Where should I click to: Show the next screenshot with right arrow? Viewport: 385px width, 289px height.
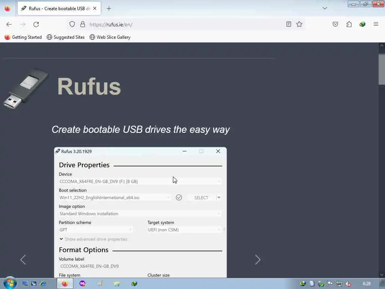coord(258,260)
